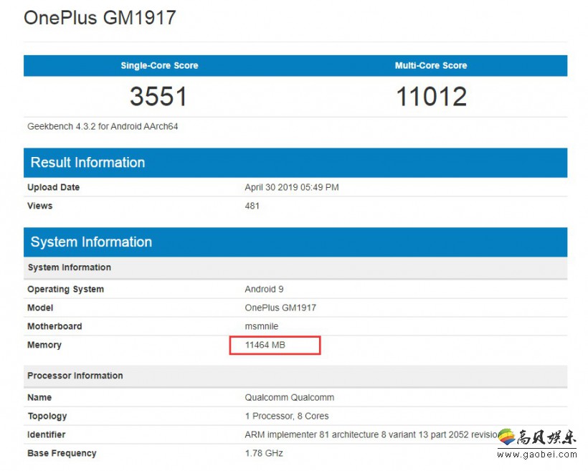The image size is (588, 471).
Task: Click the single-core score 3551
Action: 158,96
